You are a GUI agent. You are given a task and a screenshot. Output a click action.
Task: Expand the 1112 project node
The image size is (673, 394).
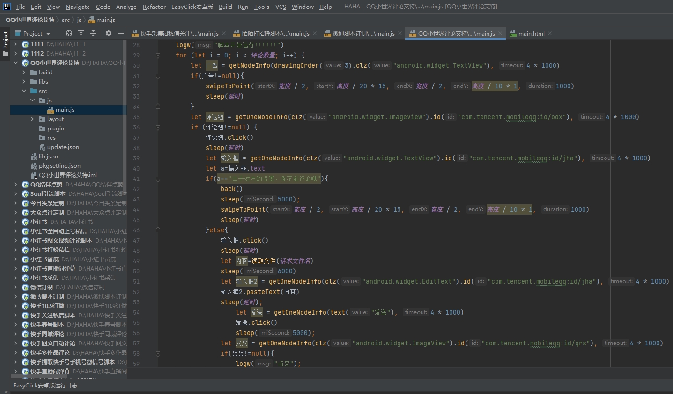tap(15, 54)
